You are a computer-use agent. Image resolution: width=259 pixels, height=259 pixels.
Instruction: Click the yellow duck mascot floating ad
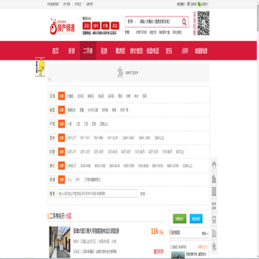click(40, 67)
